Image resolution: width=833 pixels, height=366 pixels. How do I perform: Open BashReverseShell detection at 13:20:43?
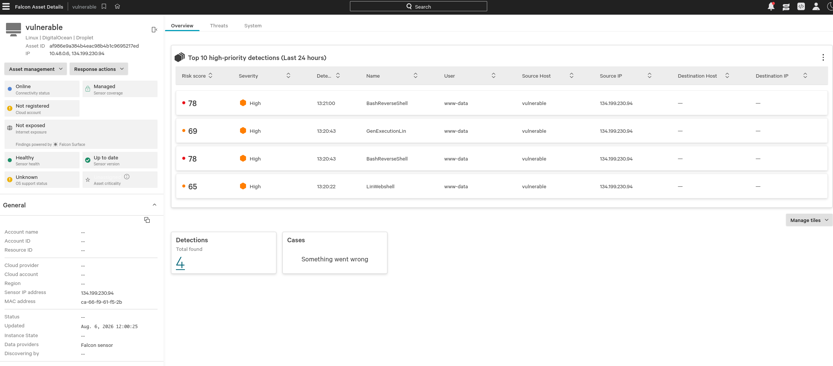tap(502, 159)
